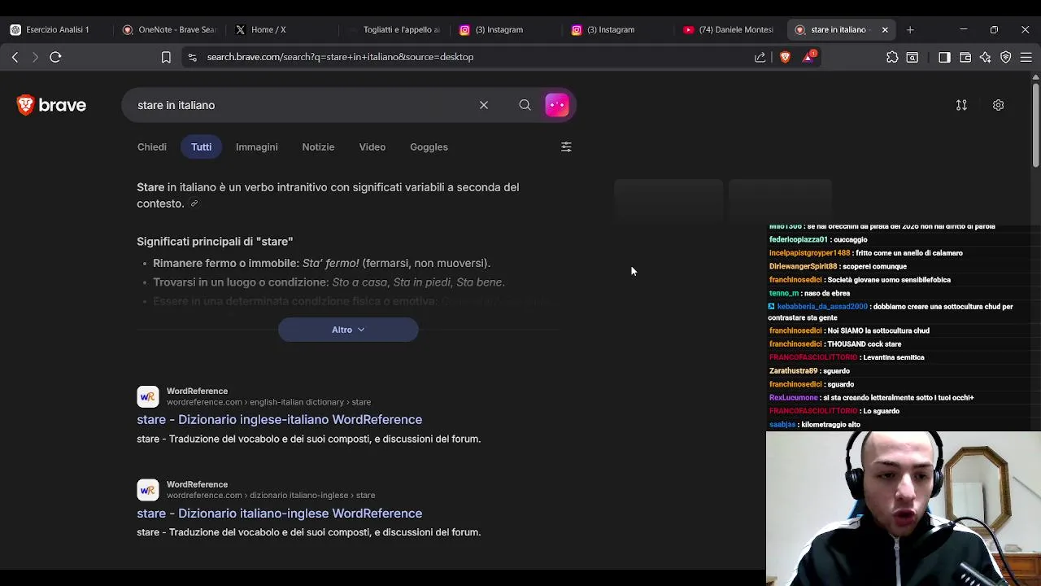Reload the current page
The image size is (1041, 586).
coord(55,57)
